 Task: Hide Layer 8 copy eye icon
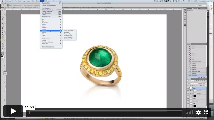pos(188,101)
